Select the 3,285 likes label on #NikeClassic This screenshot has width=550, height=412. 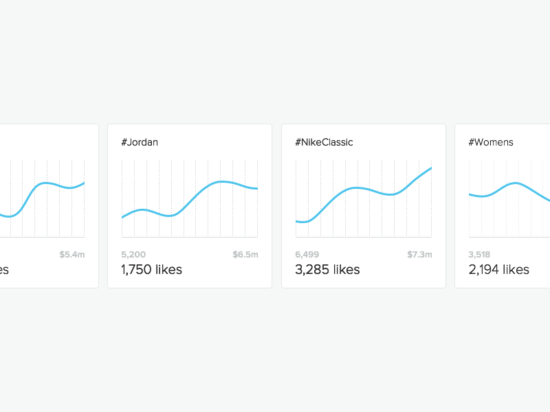(327, 269)
